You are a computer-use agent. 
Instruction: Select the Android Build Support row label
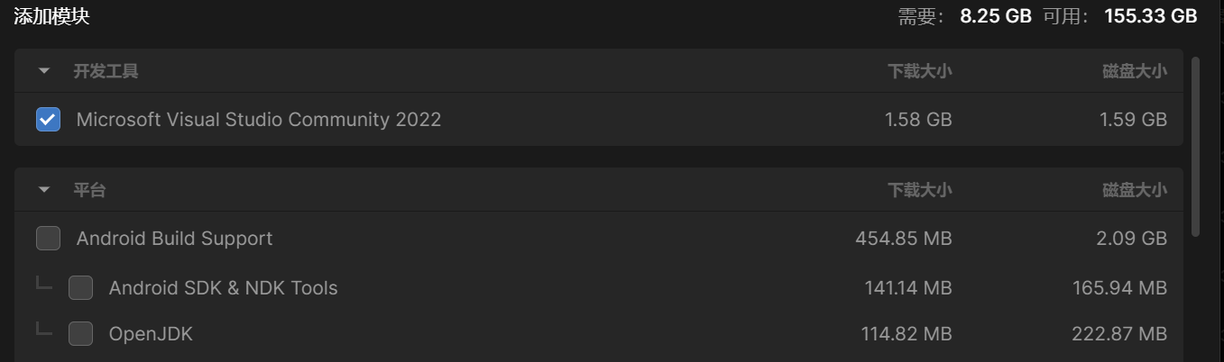click(x=174, y=239)
